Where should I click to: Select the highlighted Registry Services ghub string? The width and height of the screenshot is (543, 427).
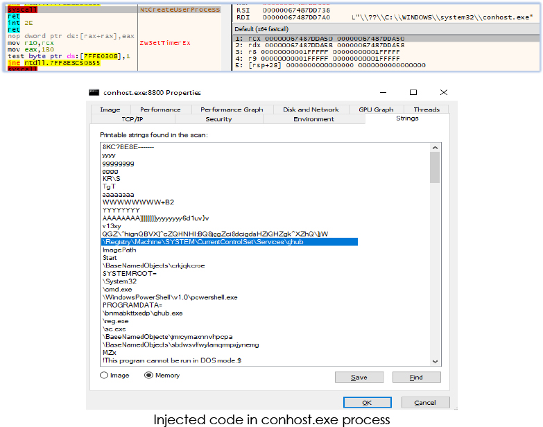[x=203, y=242]
